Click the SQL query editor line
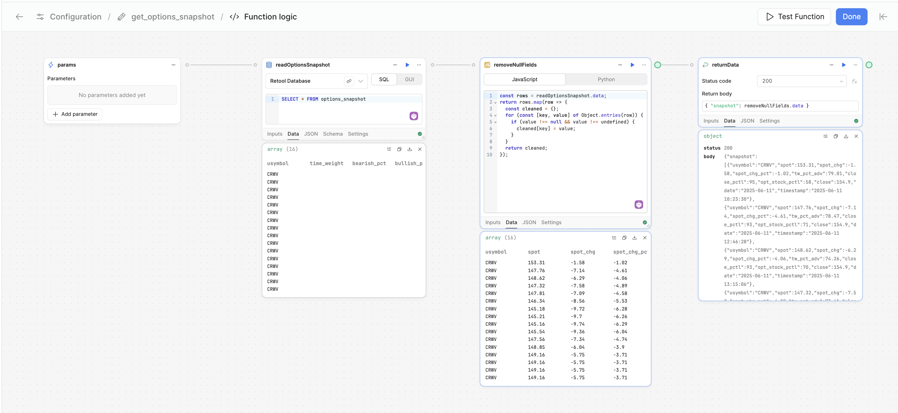Viewport: 898px width, 413px height. coord(350,99)
